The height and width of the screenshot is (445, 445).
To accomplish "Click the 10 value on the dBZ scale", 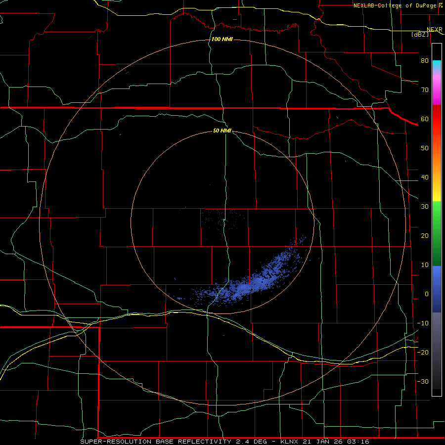I will point(425,265).
